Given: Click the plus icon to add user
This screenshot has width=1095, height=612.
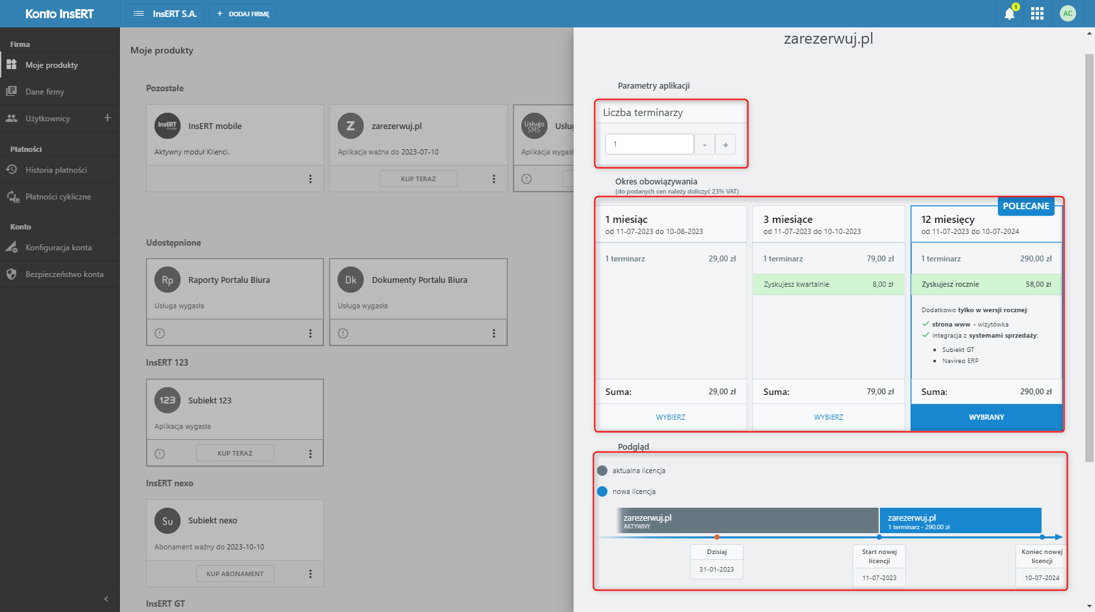Looking at the screenshot, I should click(x=108, y=118).
